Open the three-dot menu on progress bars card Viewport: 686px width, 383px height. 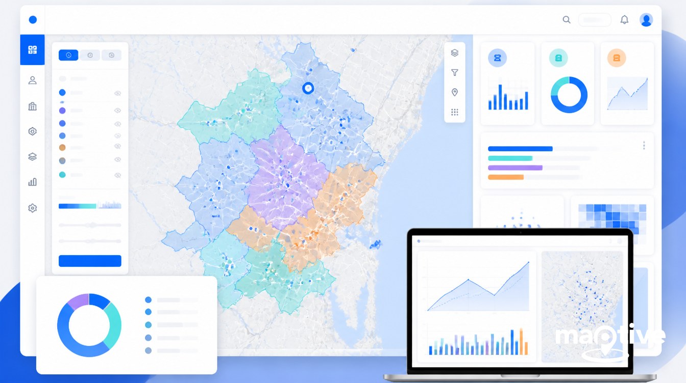pos(644,146)
